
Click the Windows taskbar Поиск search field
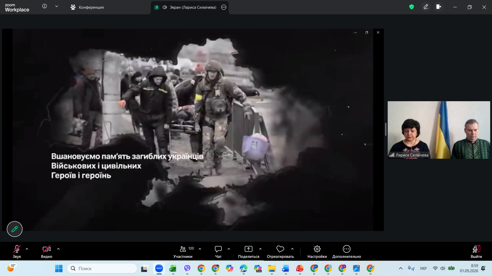tap(102, 268)
